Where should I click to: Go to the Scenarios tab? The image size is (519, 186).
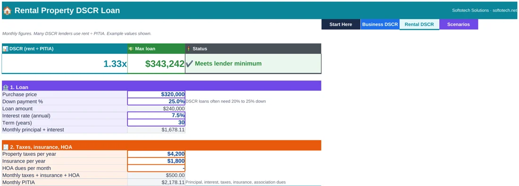(x=459, y=24)
